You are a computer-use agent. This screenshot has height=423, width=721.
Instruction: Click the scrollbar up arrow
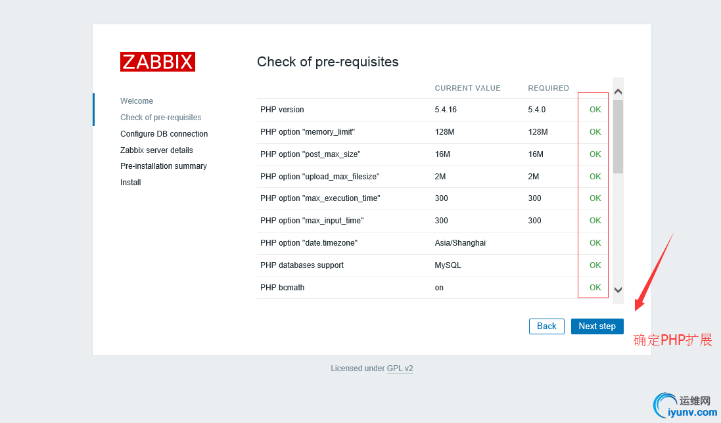tap(618, 92)
